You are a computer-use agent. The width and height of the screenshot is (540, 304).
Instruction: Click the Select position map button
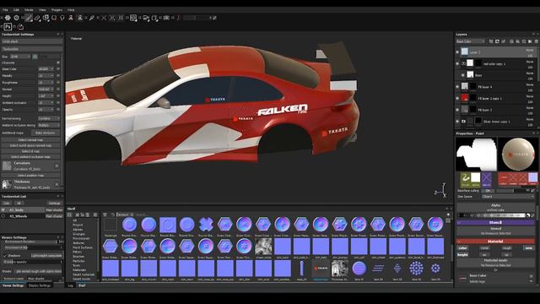(x=30, y=176)
